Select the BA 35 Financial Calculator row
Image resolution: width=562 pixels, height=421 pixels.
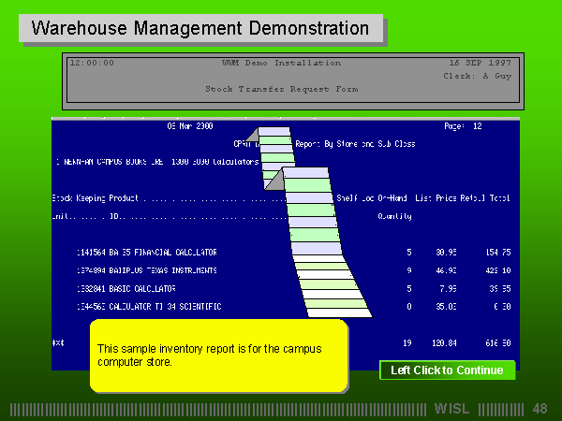click(x=147, y=253)
